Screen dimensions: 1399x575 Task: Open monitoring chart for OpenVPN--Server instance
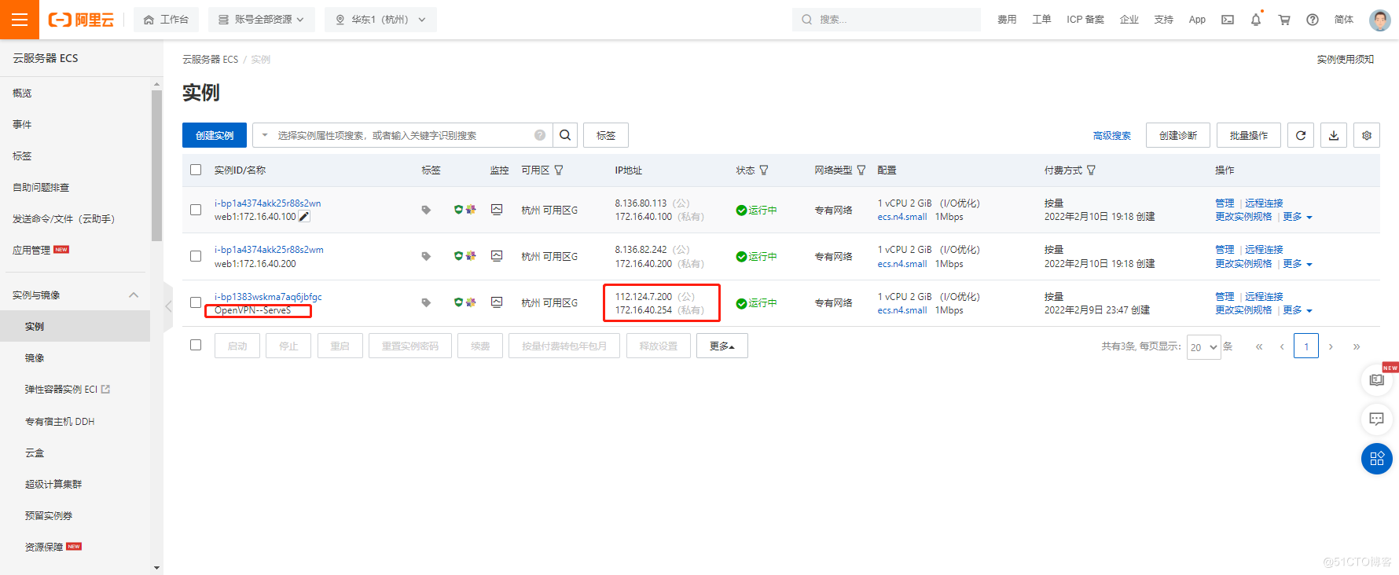tap(497, 302)
